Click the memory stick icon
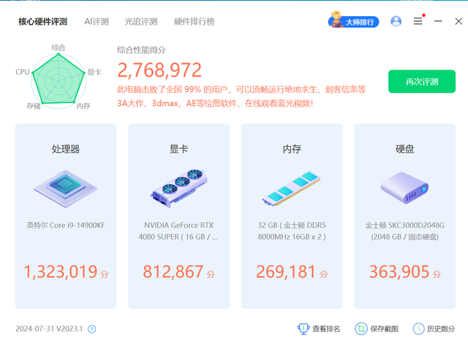The height and width of the screenshot is (339, 468). pos(291,188)
